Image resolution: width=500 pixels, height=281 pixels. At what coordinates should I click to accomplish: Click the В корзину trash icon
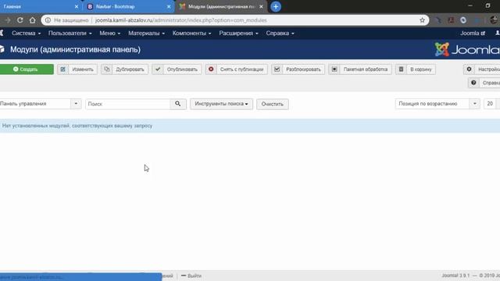coord(401,69)
